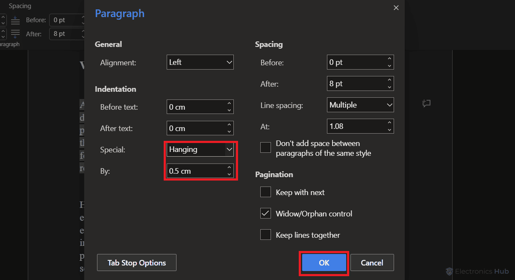Increase the By indentation value using up arrow

(x=230, y=167)
